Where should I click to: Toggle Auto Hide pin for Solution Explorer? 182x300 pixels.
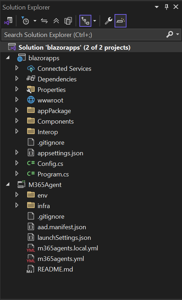click(167, 7)
